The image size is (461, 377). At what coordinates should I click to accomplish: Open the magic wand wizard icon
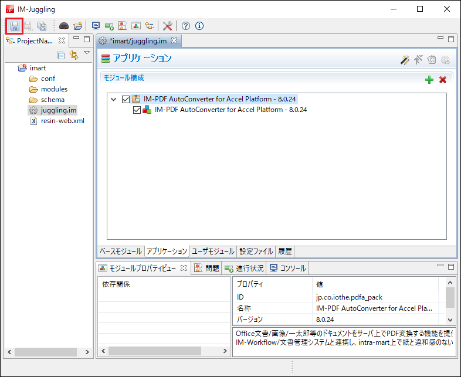pos(405,59)
